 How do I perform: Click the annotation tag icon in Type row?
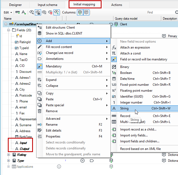(92, 161)
